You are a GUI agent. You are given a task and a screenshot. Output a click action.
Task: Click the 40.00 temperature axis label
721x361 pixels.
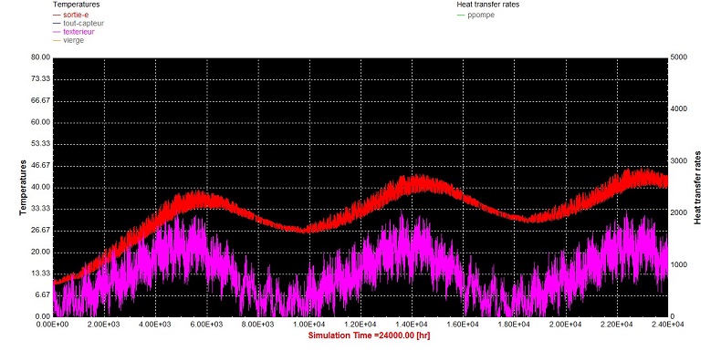click(x=40, y=188)
